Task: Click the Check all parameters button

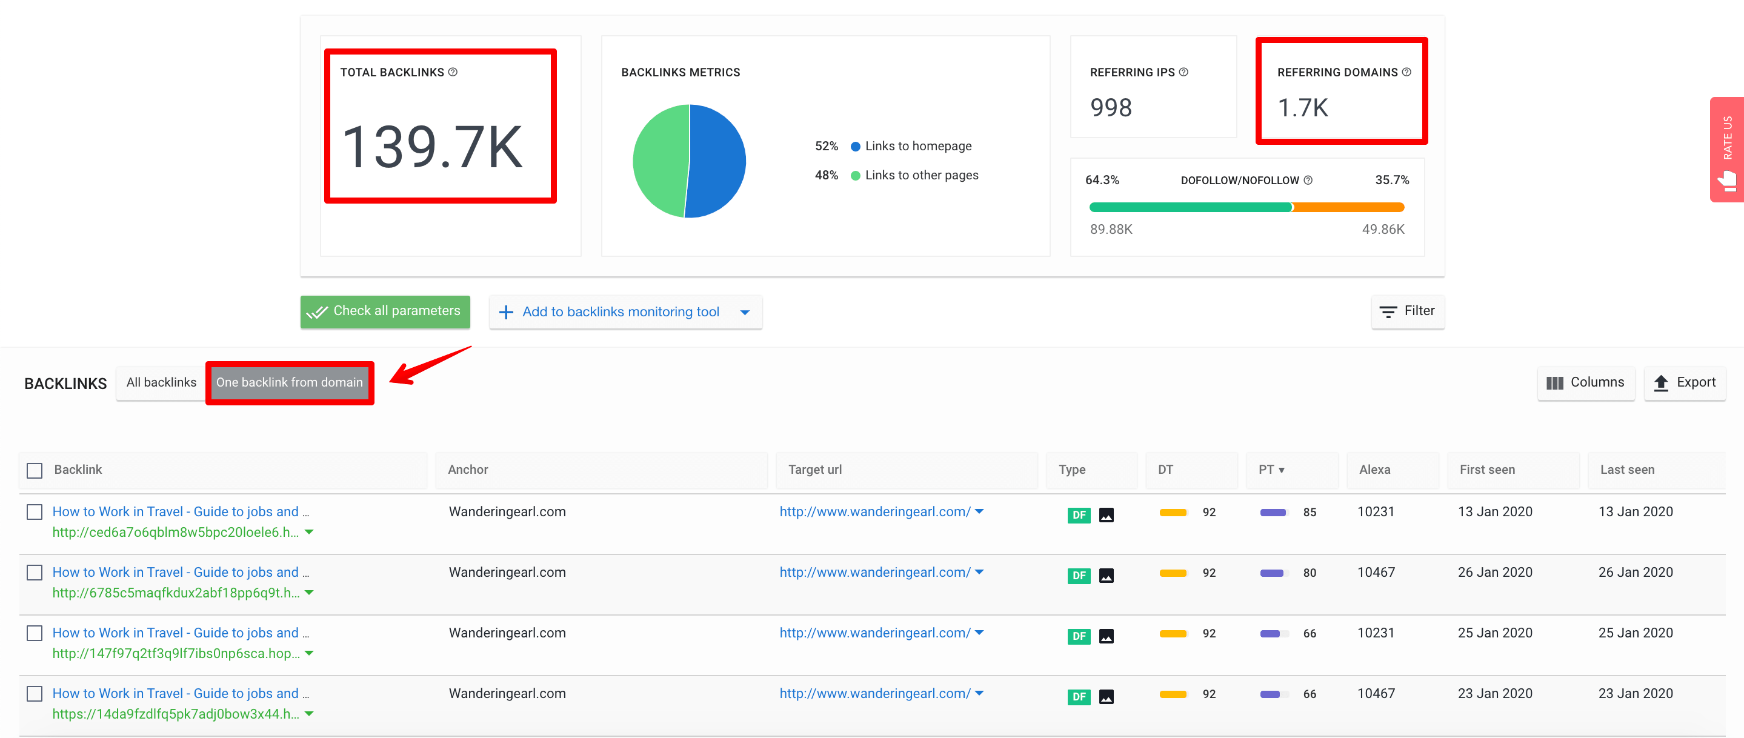Action: tap(385, 311)
